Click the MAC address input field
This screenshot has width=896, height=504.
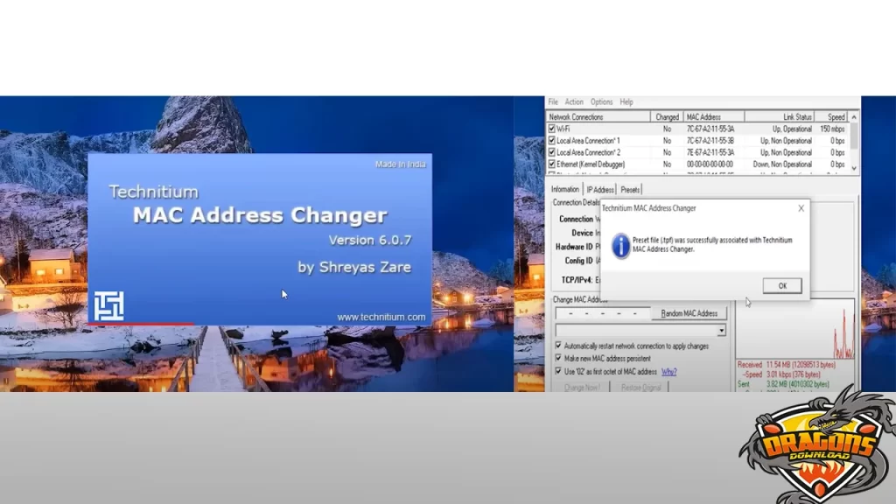(x=601, y=313)
